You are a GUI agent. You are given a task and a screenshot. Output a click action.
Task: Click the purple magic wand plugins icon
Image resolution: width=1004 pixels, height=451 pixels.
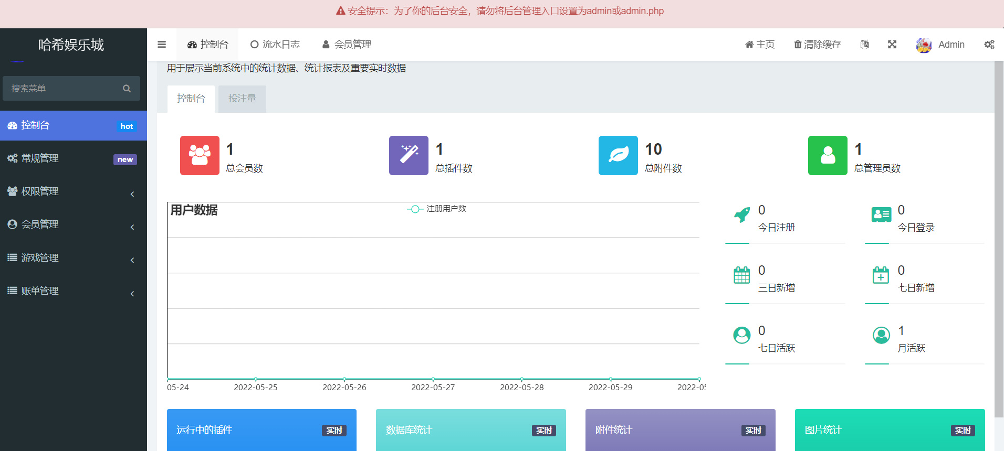coord(409,155)
